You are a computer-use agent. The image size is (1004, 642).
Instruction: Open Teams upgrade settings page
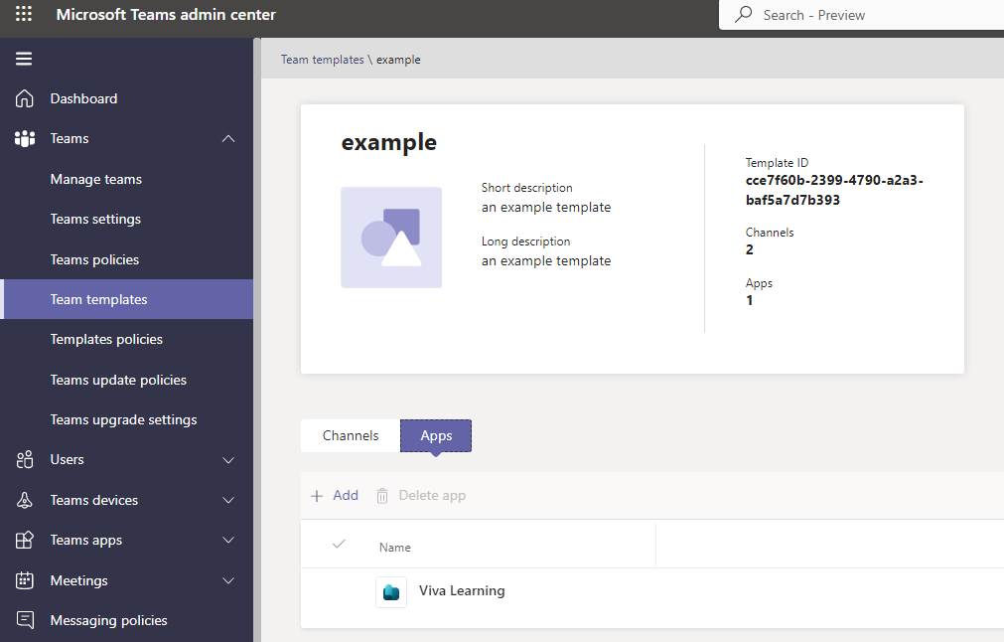point(123,419)
